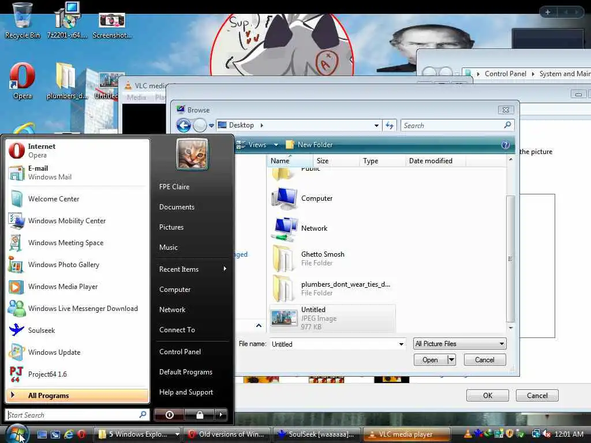Launch Project64 1.6
Screen dimensions: 591x443
coord(77,374)
